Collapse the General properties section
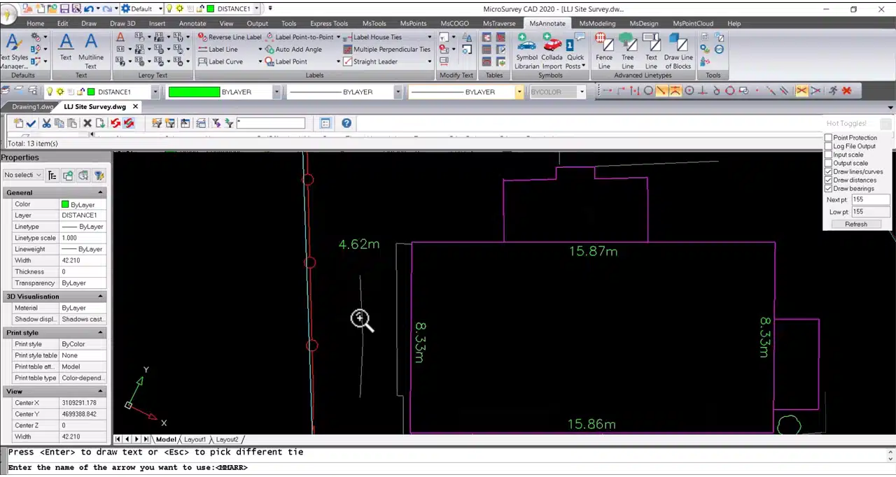 pyautogui.click(x=100, y=193)
